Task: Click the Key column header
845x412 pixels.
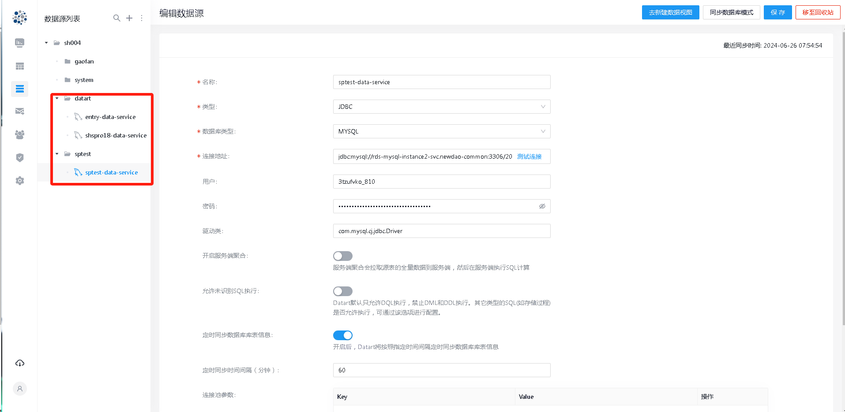Action: tap(424, 397)
